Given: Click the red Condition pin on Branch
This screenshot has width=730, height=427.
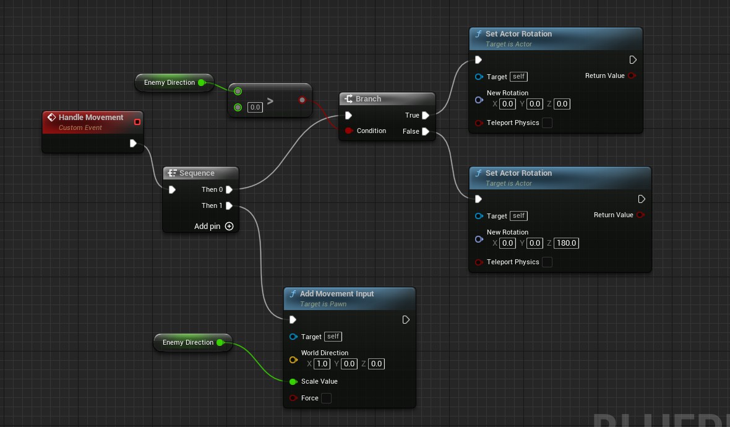Looking at the screenshot, I should pyautogui.click(x=348, y=131).
